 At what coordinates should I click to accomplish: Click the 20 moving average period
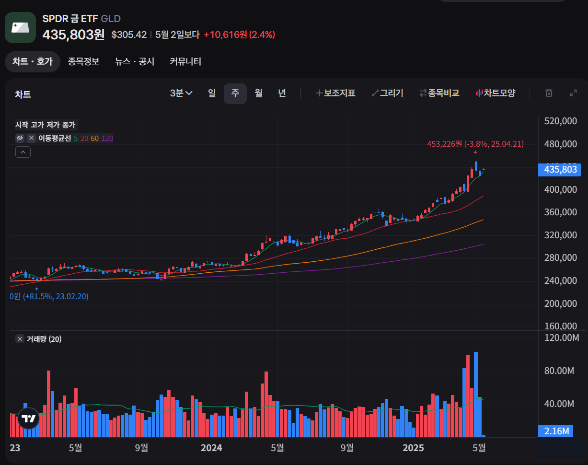(84, 138)
